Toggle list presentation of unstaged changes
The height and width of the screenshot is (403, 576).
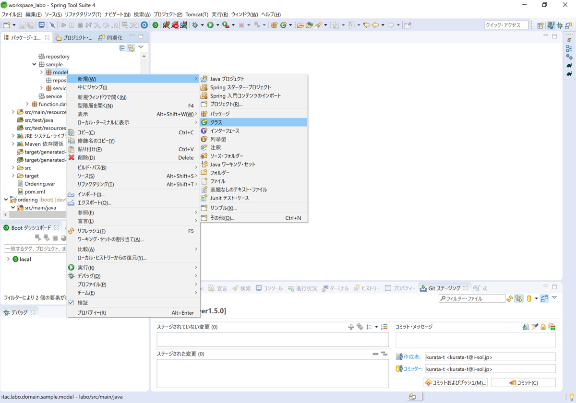(x=368, y=326)
